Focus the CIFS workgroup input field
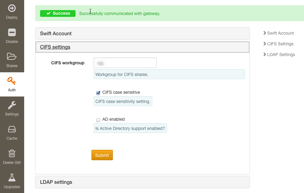The height and width of the screenshot is (193, 304). [125, 63]
